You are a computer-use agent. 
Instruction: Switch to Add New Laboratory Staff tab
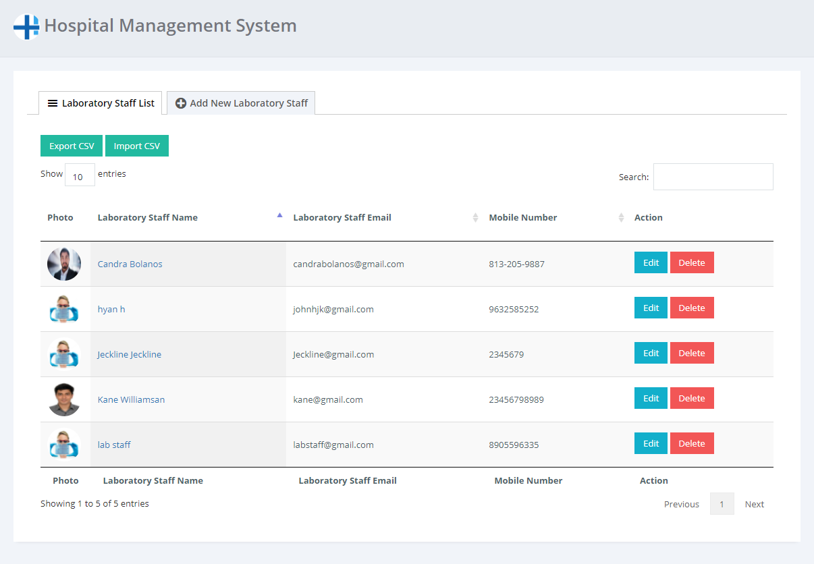(241, 103)
